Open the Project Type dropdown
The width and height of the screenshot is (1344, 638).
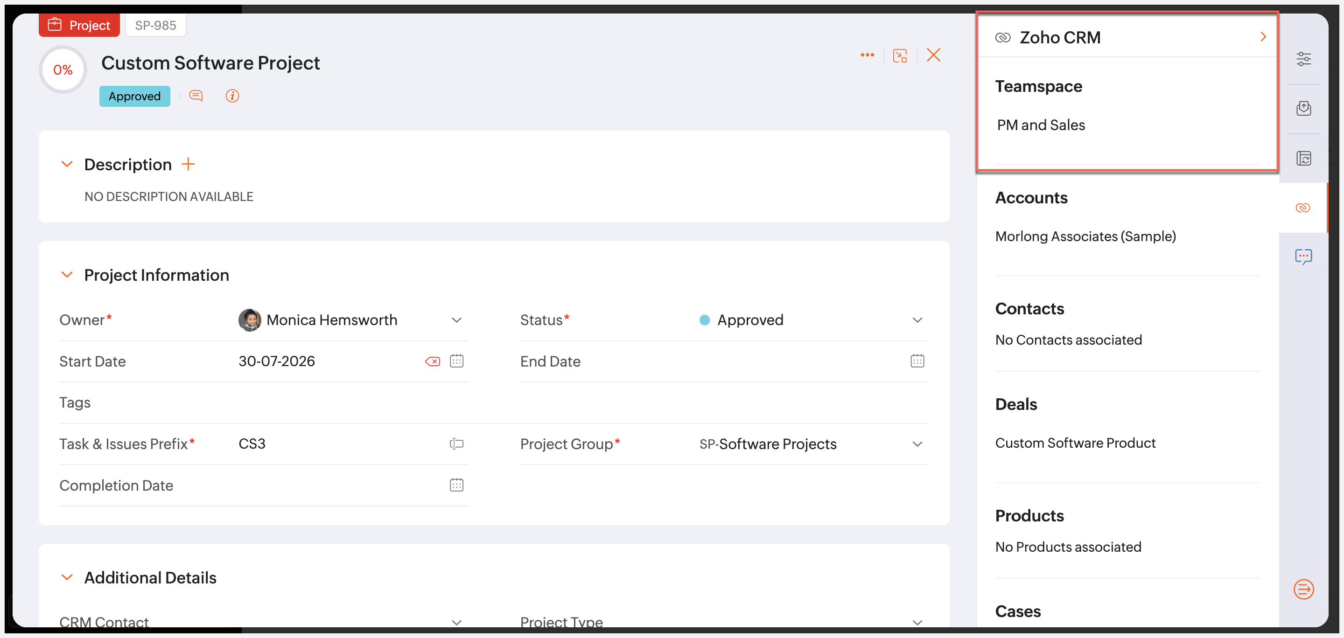(x=917, y=622)
